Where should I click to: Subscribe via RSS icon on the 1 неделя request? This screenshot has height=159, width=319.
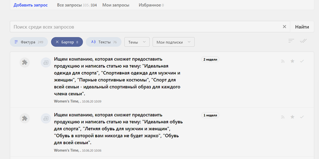[x=283, y=117]
